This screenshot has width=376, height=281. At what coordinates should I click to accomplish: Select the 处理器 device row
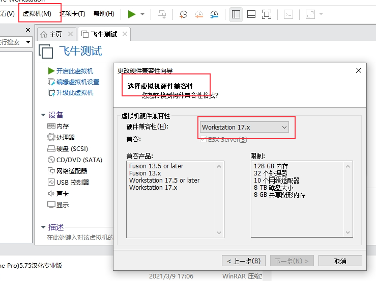(61, 137)
